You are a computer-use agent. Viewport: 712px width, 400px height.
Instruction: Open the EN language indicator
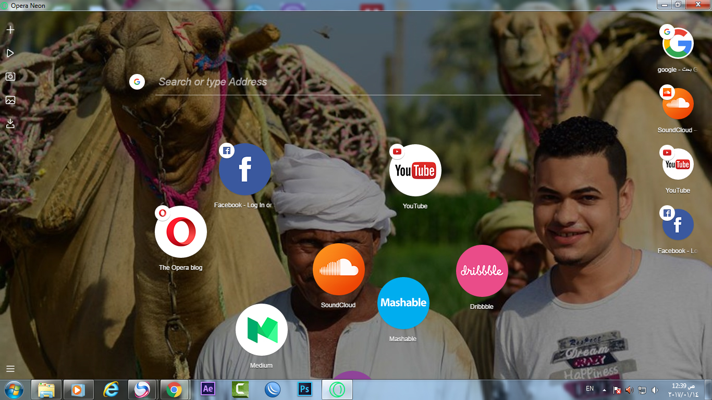[590, 389]
